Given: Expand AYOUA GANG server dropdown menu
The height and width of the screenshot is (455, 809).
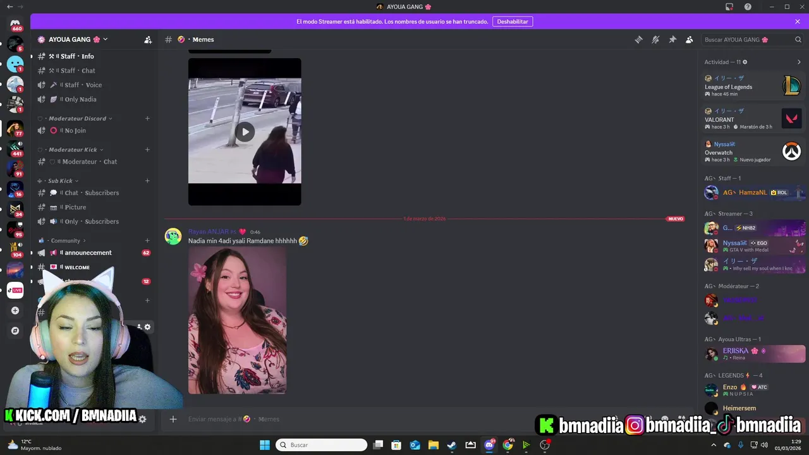Looking at the screenshot, I should 105,39.
